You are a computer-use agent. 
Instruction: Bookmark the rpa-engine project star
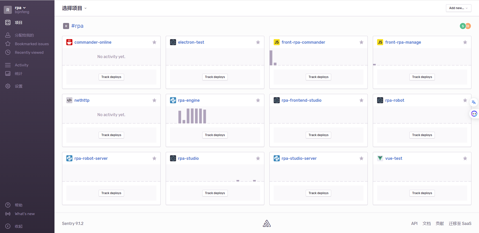pos(258,100)
